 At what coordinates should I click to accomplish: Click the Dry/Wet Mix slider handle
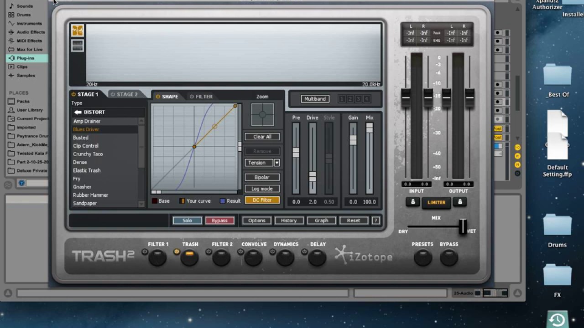(463, 226)
